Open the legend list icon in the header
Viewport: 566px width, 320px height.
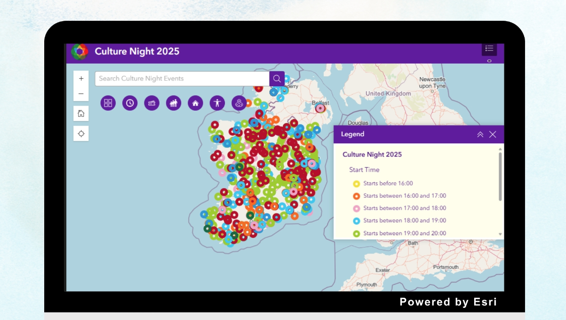[489, 48]
